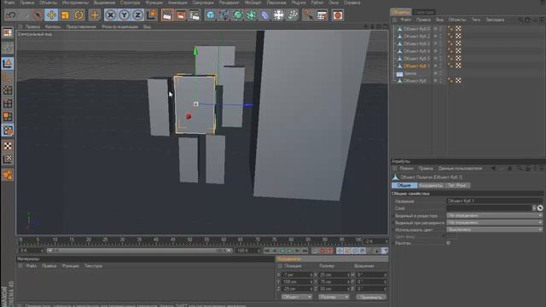
Task: Click the spline pen icon
Action: tap(224, 15)
